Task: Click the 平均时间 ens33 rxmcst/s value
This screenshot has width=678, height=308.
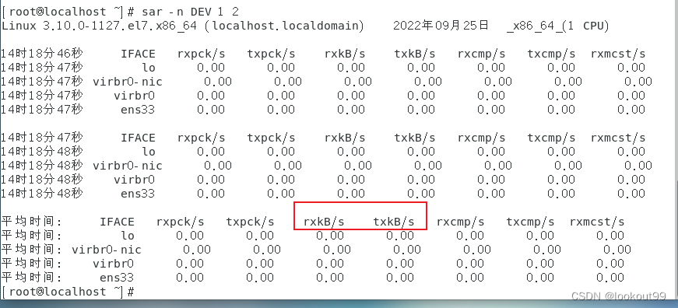Action: pos(610,278)
